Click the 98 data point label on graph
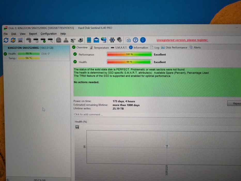The width and height of the screenshot is (241, 181). tap(167, 146)
